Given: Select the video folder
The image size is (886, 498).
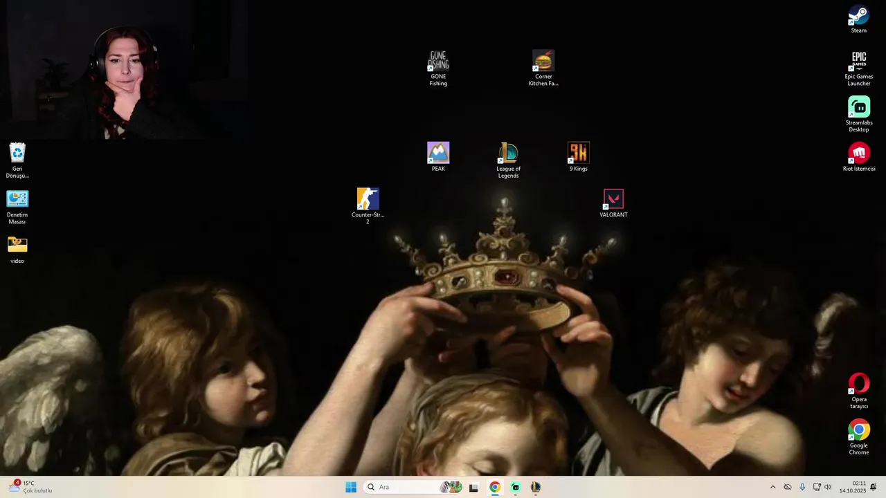Looking at the screenshot, I should pyautogui.click(x=17, y=249).
